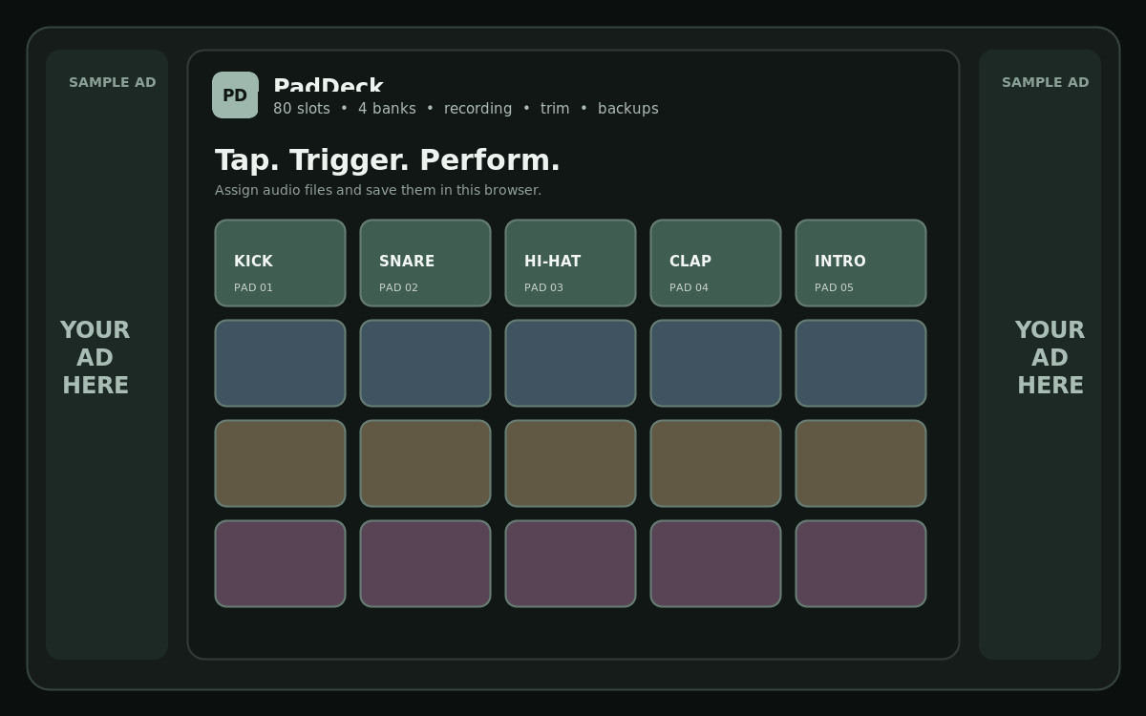1146x716 pixels.
Task: Trigger the SNARE pad
Action: pos(425,263)
